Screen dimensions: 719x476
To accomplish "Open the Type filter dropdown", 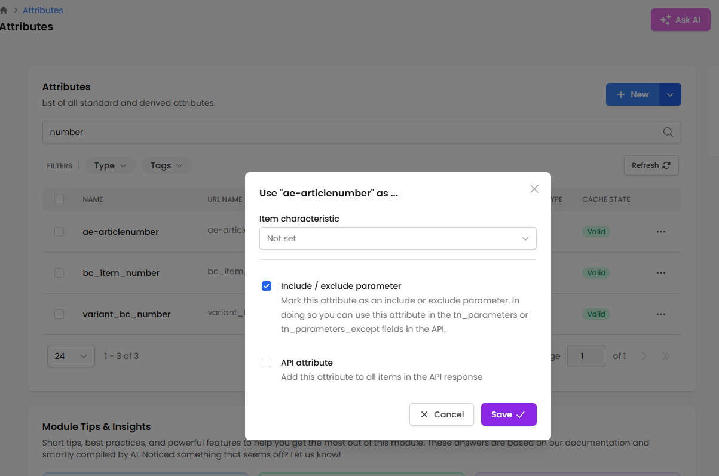I will [x=111, y=165].
